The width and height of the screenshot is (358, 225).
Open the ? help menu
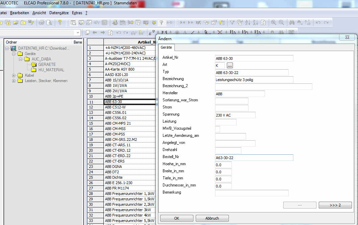pos(86,13)
